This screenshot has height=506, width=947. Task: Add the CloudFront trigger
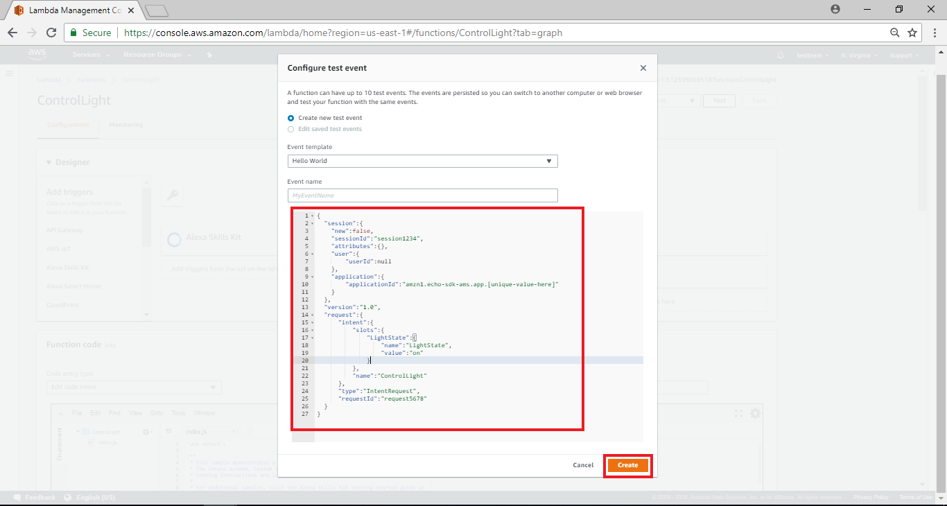[x=62, y=305]
